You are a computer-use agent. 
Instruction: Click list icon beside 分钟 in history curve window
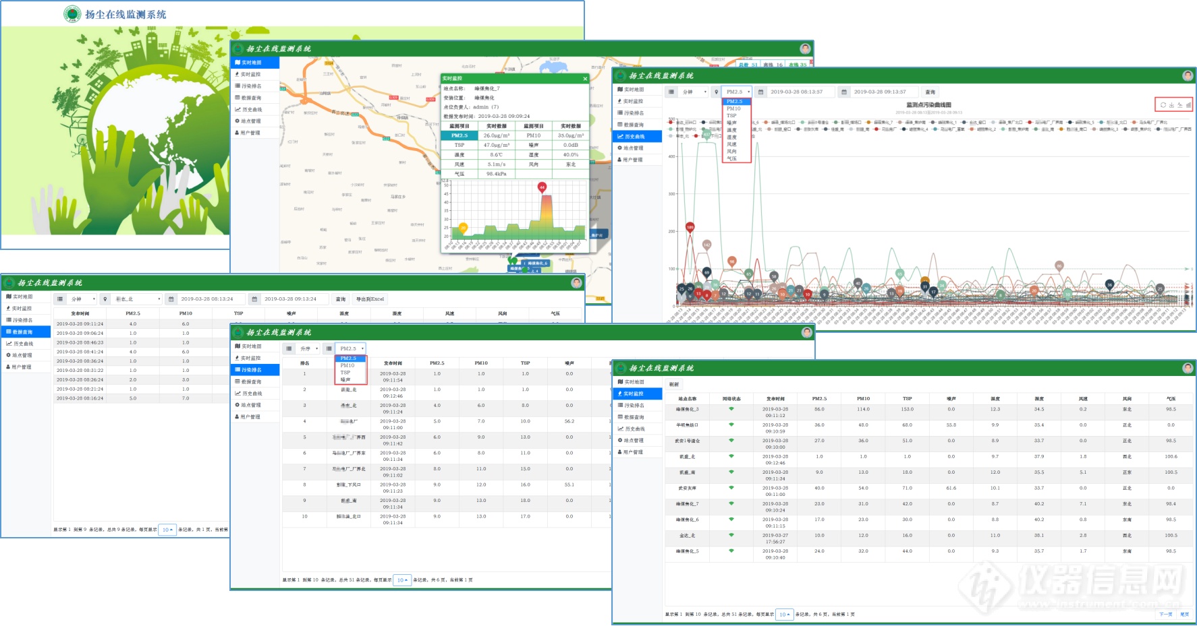pos(671,92)
